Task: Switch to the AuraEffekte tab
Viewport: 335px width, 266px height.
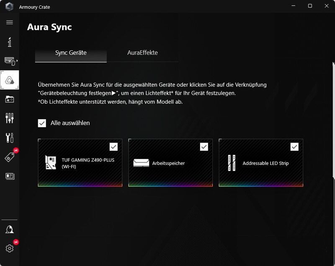Action: (x=142, y=53)
